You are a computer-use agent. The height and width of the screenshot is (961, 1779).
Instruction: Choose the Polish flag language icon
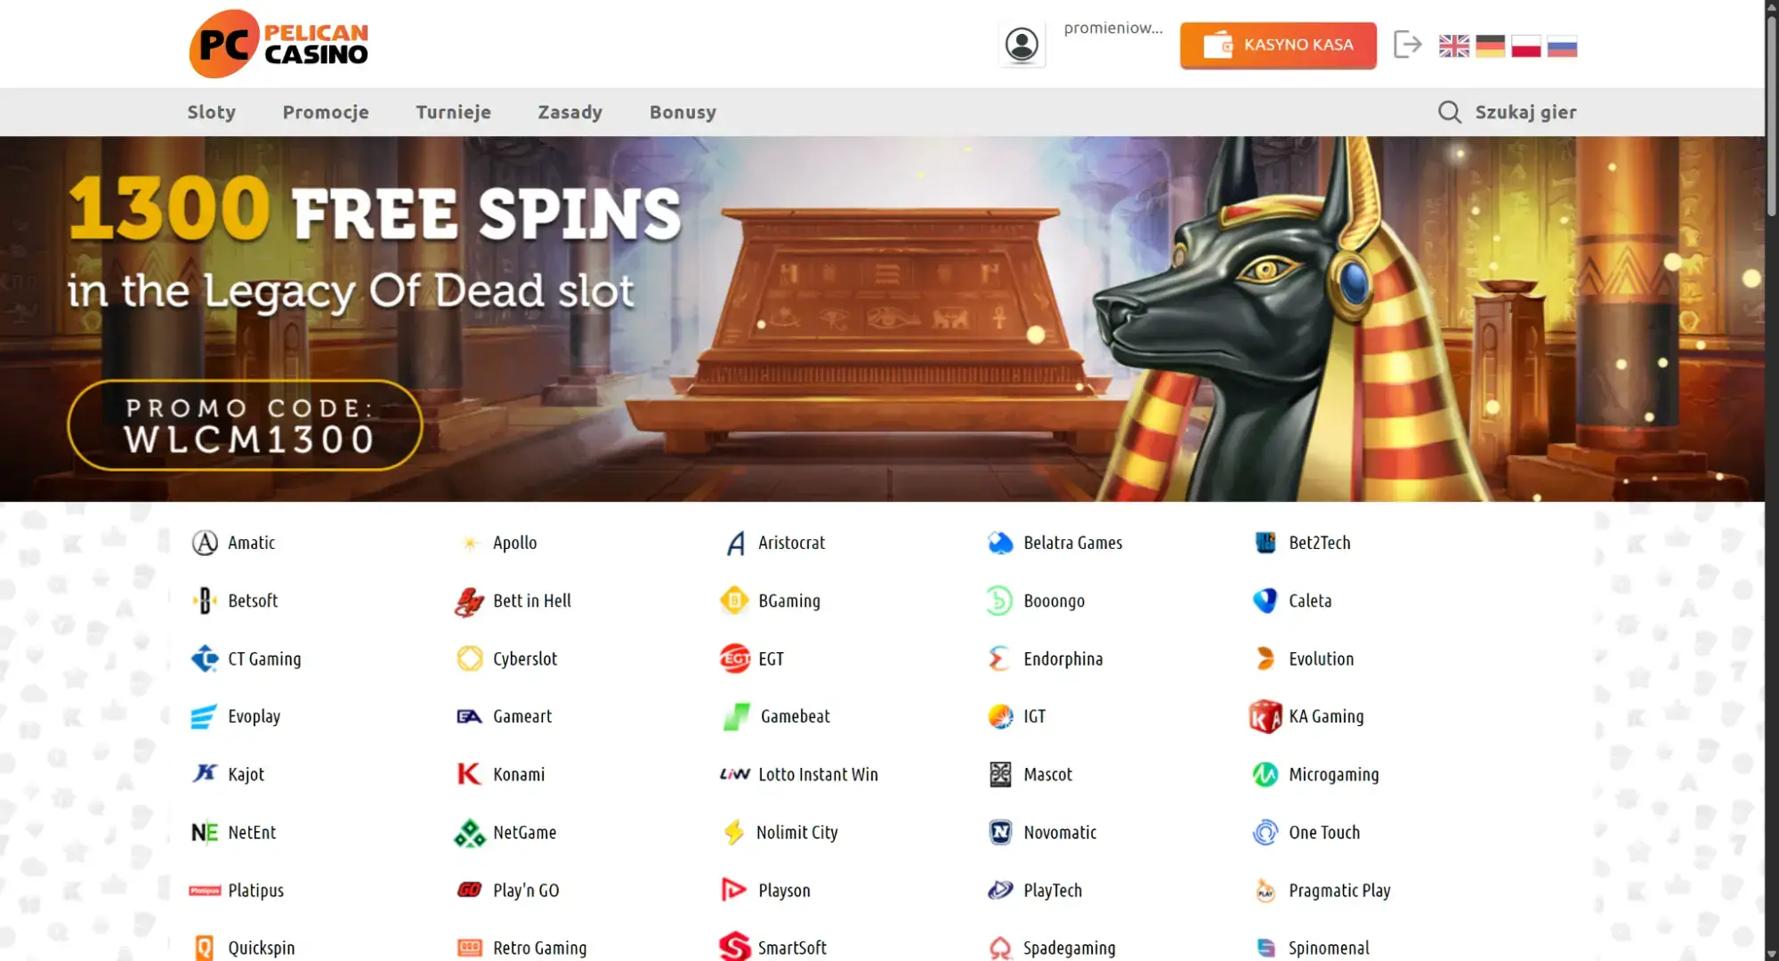(1525, 46)
